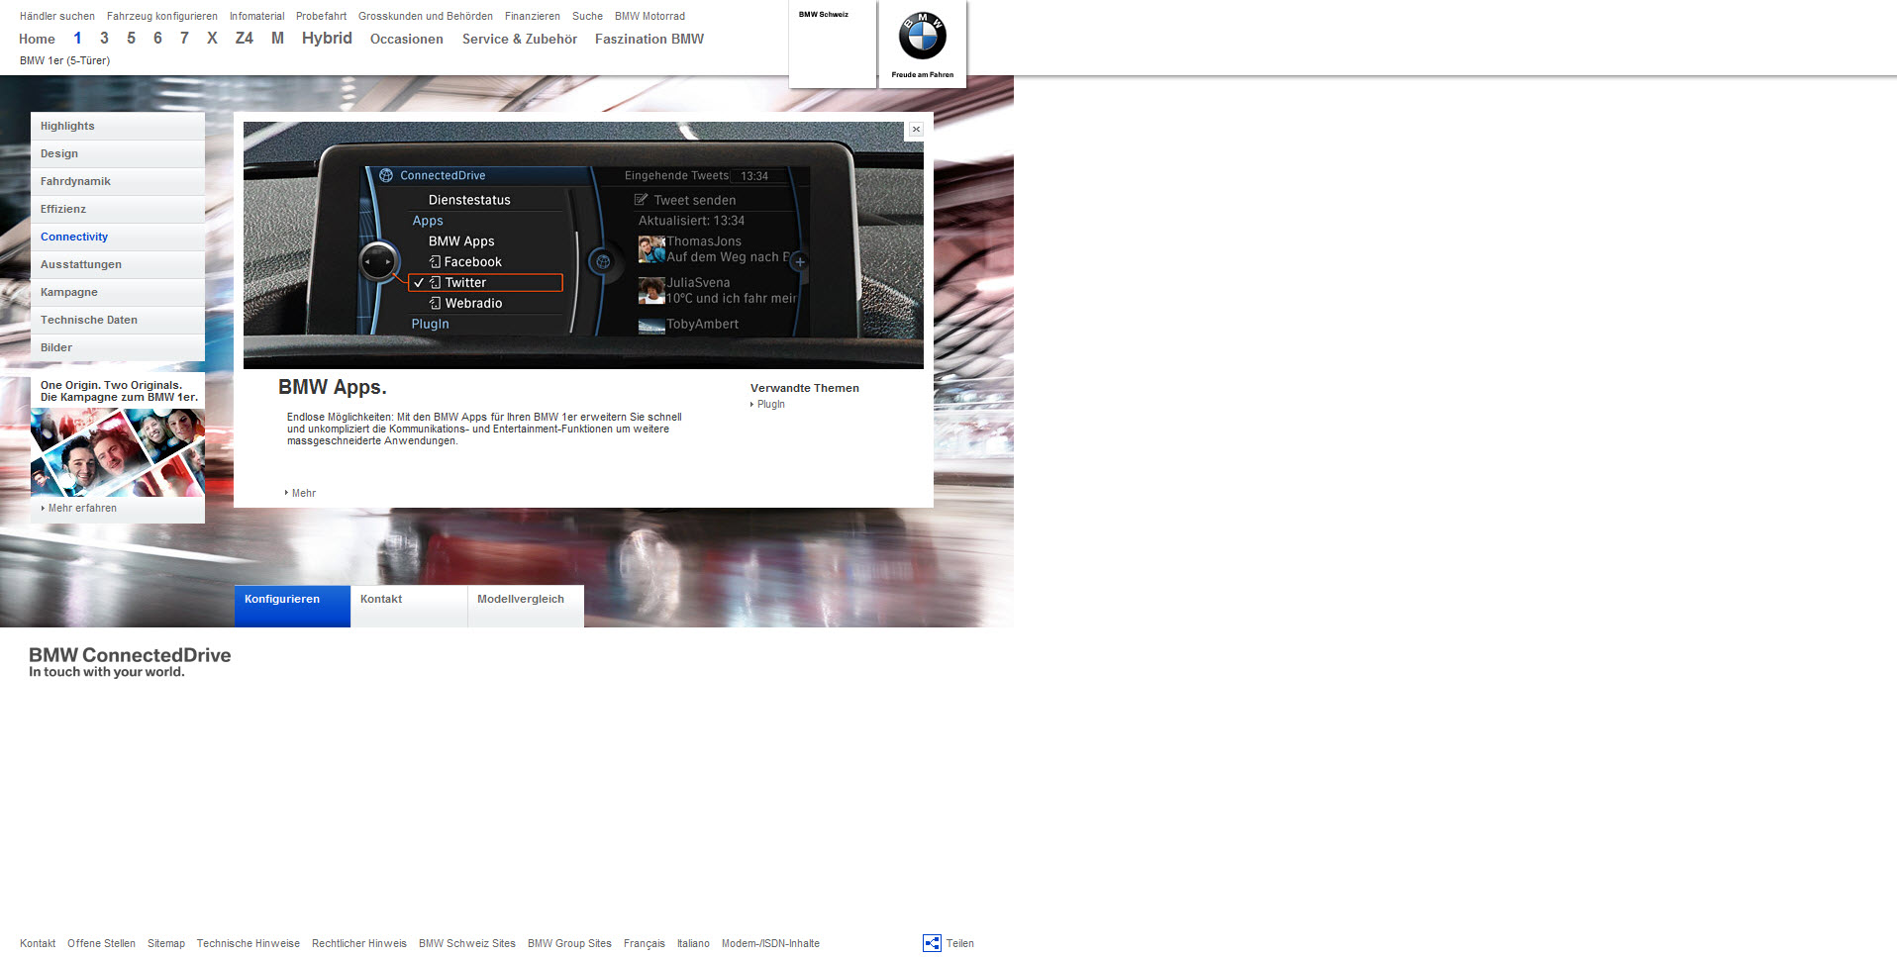The width and height of the screenshot is (1897, 957).
Task: Open the Hybrid menu item
Action: point(327,39)
